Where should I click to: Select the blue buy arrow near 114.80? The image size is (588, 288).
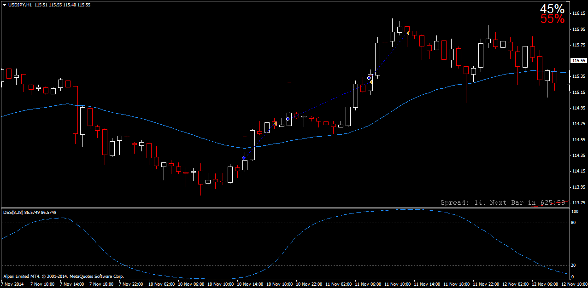tap(288, 119)
